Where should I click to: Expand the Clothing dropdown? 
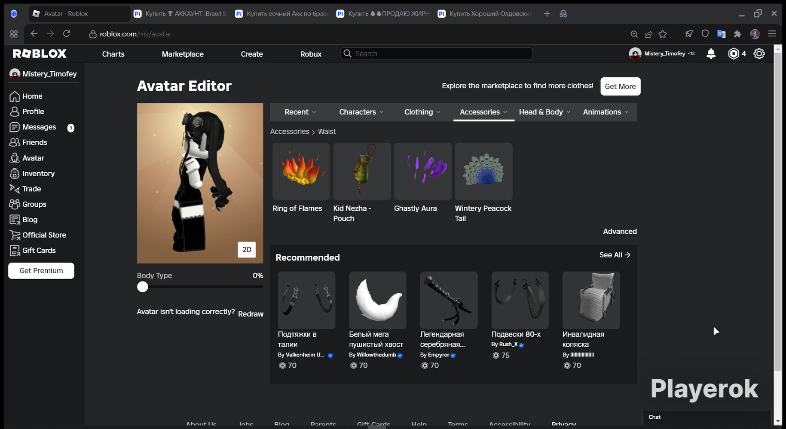(422, 112)
